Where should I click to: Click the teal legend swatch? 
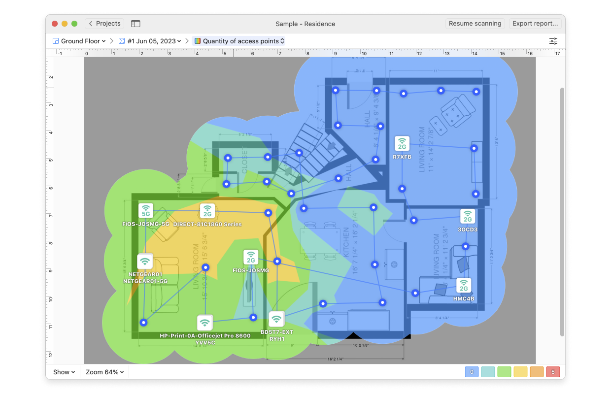488,372
